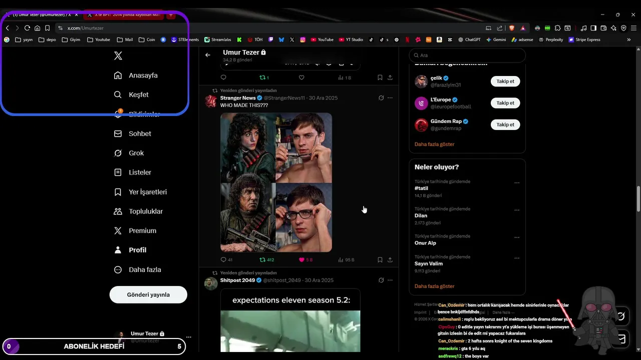The image size is (641, 360).
Task: Open the browser home page button
Action: [x=37, y=28]
